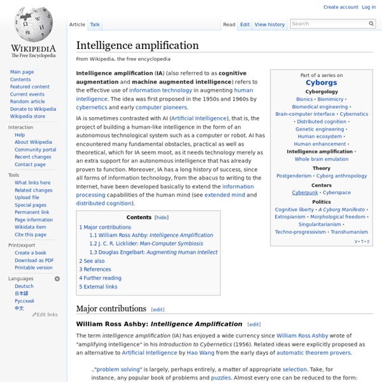Open the extended mind link
The image size is (382, 382).
(225, 195)
